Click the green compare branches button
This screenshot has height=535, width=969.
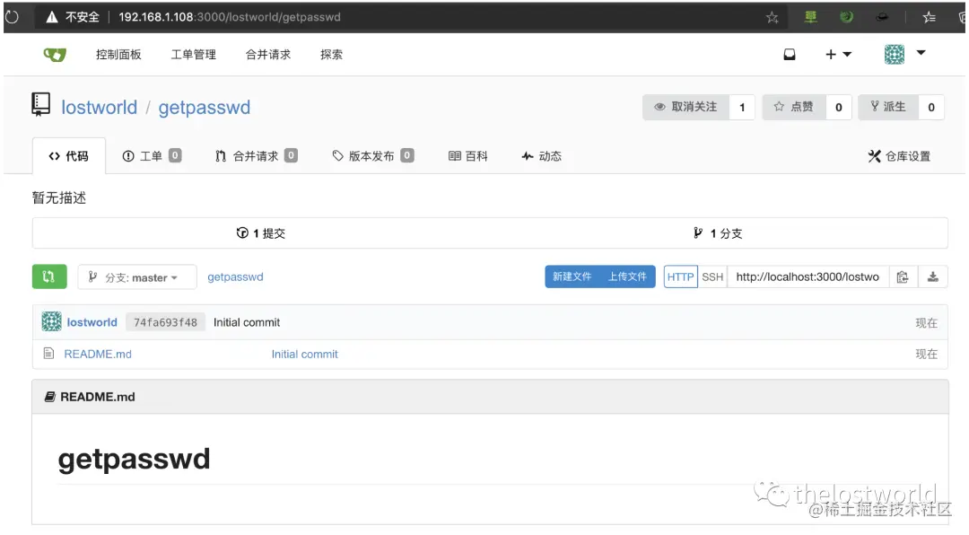point(49,276)
